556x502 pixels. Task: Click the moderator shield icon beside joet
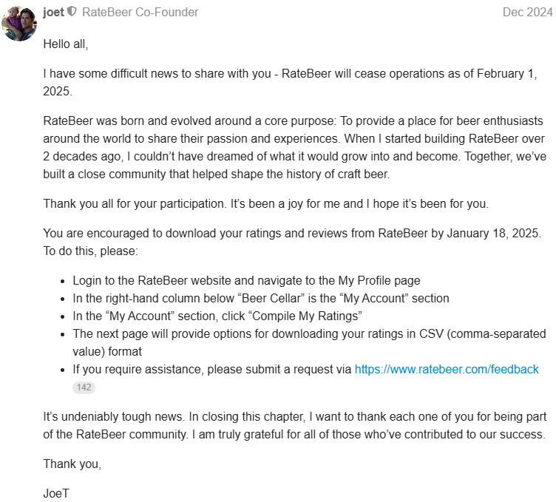coord(72,12)
